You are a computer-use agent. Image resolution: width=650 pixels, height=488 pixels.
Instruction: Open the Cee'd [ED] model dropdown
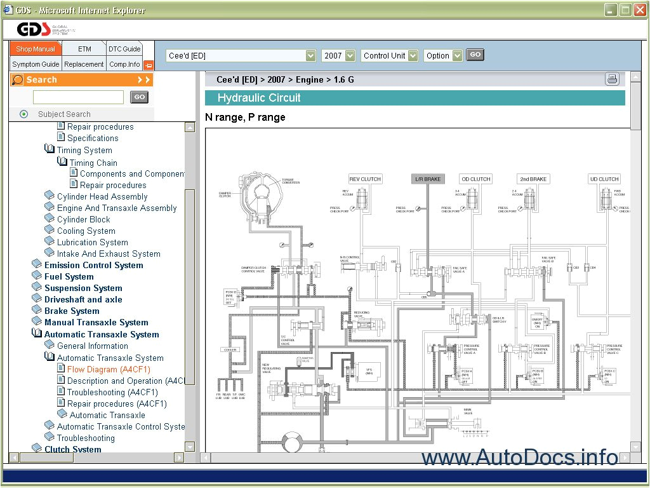(x=310, y=56)
